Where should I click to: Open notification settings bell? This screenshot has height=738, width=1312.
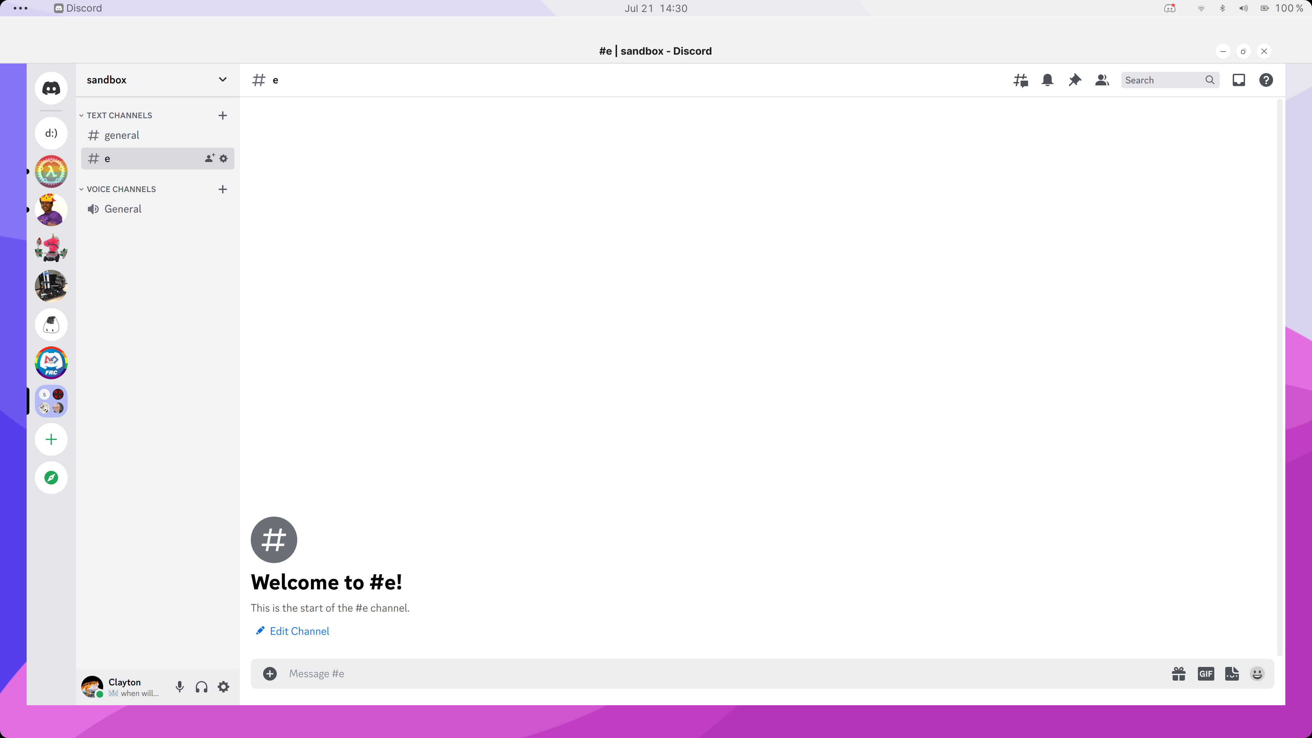pyautogui.click(x=1048, y=80)
